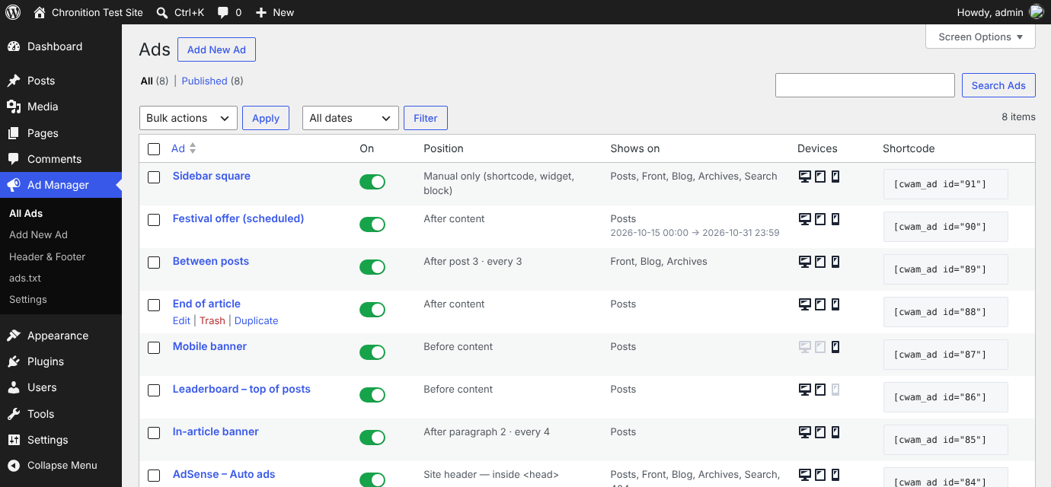The image size is (1051, 487).
Task: Click the Comments sidebar icon
Action: pos(14,159)
